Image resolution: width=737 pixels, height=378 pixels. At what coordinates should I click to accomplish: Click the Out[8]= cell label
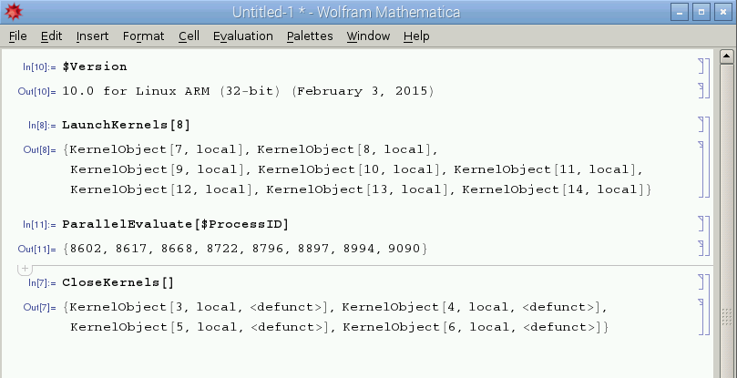tap(39, 150)
